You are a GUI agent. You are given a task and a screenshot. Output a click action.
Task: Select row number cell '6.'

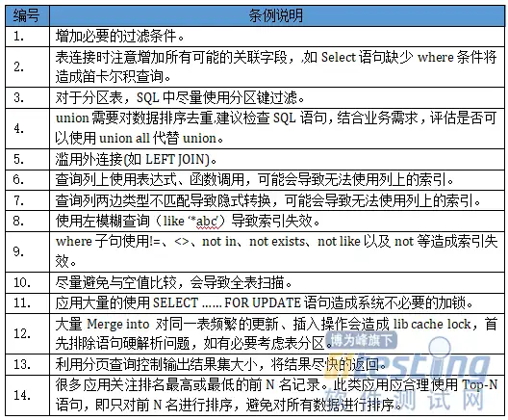tap(27, 179)
